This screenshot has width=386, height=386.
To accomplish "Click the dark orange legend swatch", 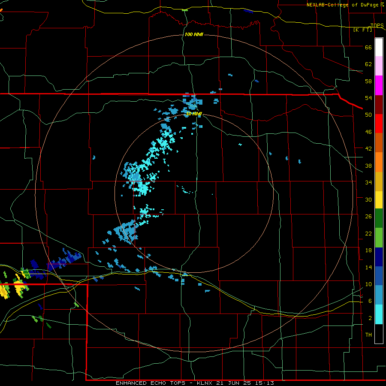I will [379, 143].
